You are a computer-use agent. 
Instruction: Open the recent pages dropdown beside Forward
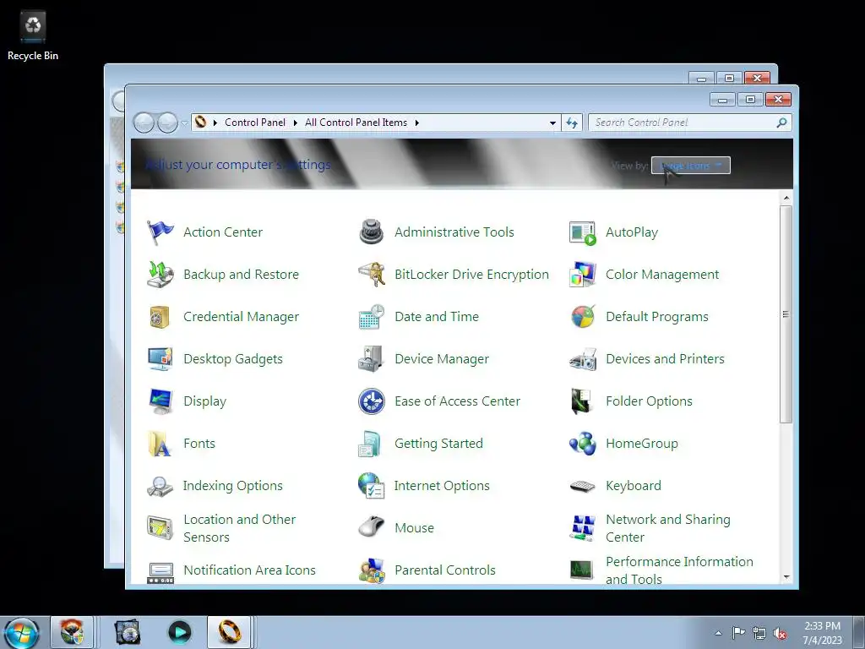coord(184,123)
